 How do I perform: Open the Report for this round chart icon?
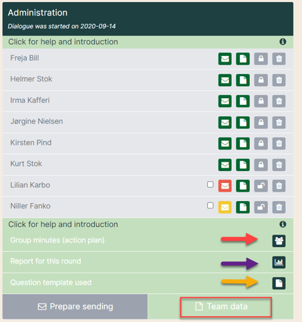279,262
